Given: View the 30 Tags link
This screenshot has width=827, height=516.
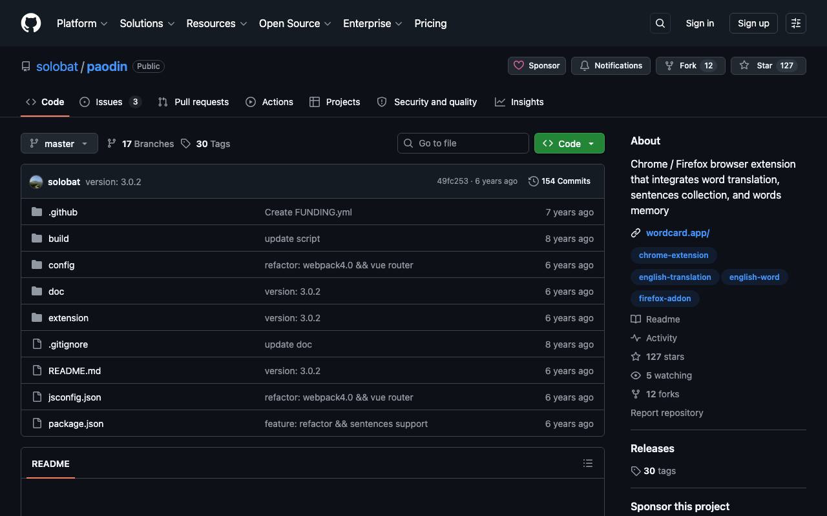Looking at the screenshot, I should click(205, 144).
